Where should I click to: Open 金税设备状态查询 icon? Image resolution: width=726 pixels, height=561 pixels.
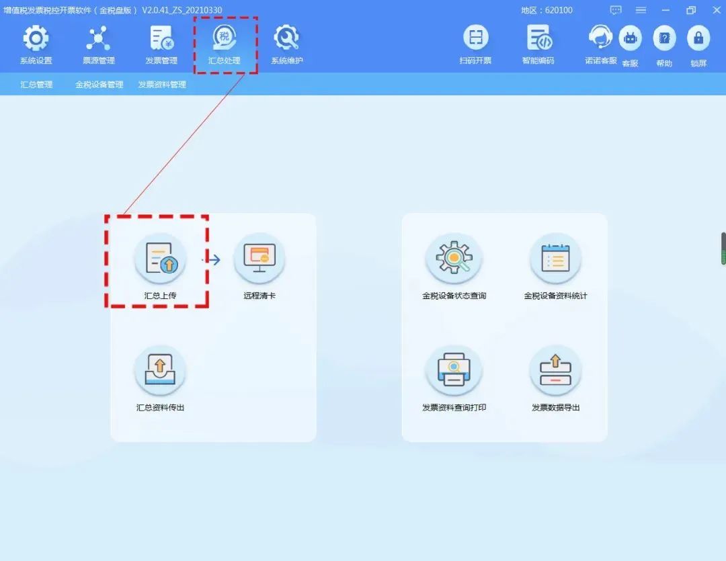pos(454,258)
